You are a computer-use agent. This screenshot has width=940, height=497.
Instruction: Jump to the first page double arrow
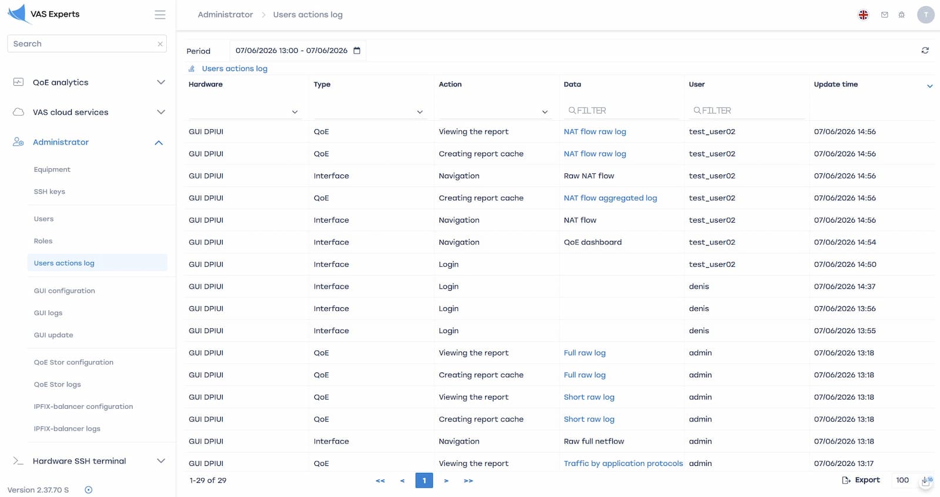point(380,481)
